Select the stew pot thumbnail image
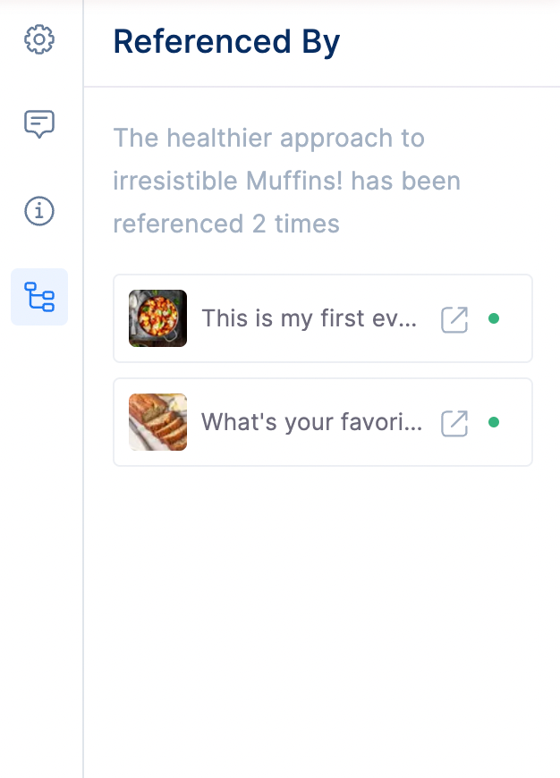 tap(157, 318)
